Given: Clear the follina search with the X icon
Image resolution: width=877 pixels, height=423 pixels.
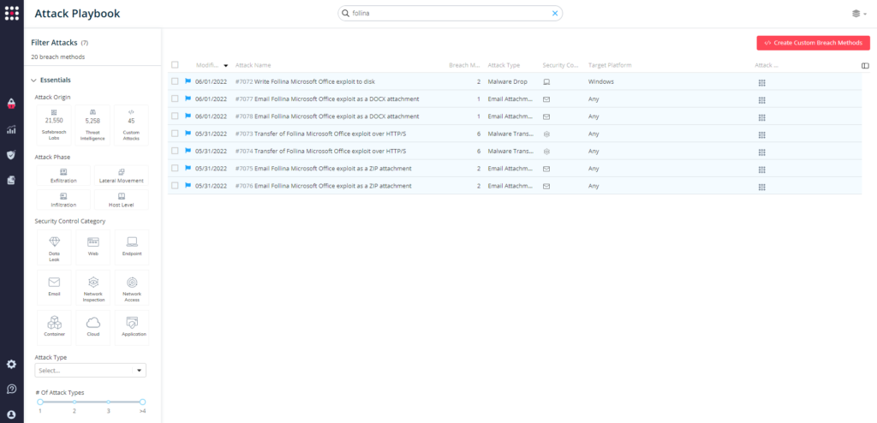Looking at the screenshot, I should pos(554,14).
